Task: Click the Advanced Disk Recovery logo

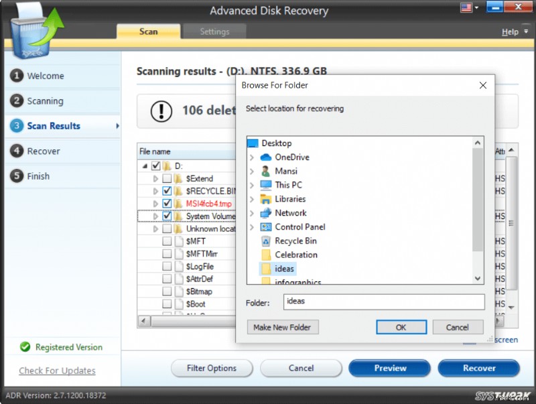Action: [36, 31]
